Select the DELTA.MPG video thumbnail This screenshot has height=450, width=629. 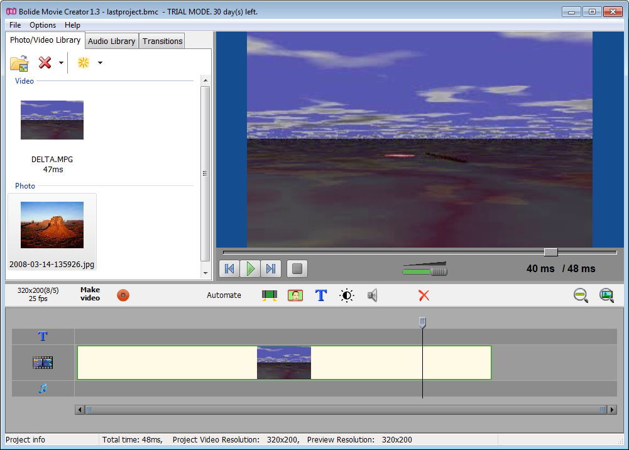point(52,120)
